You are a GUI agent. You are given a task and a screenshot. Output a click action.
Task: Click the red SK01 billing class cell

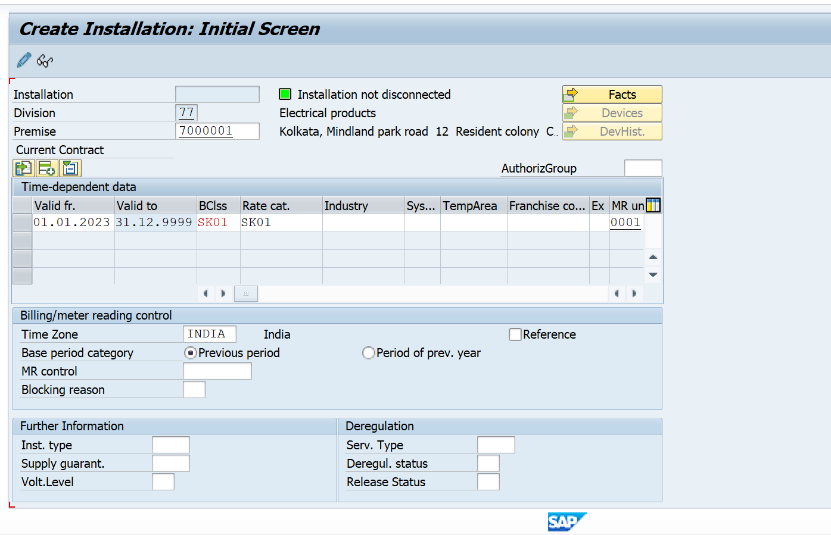pos(219,223)
